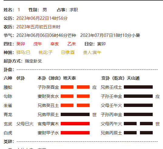Select the 驿马:巳 shensha entry
Image resolution: width=163 pixels, height=149 pixels.
pyautogui.click(x=23, y=53)
